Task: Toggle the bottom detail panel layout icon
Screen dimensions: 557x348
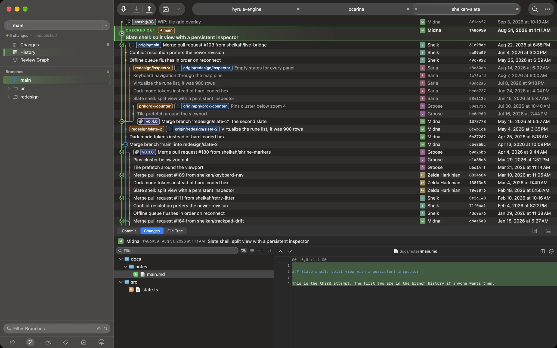Action: 549,231
